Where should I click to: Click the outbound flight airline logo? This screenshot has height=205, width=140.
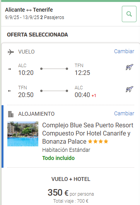(x=130, y=67)
